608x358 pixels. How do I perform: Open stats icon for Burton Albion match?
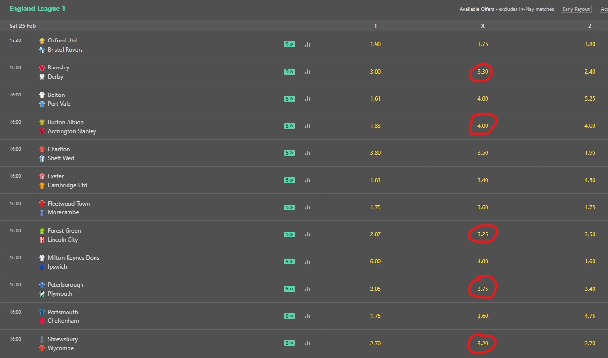307,126
